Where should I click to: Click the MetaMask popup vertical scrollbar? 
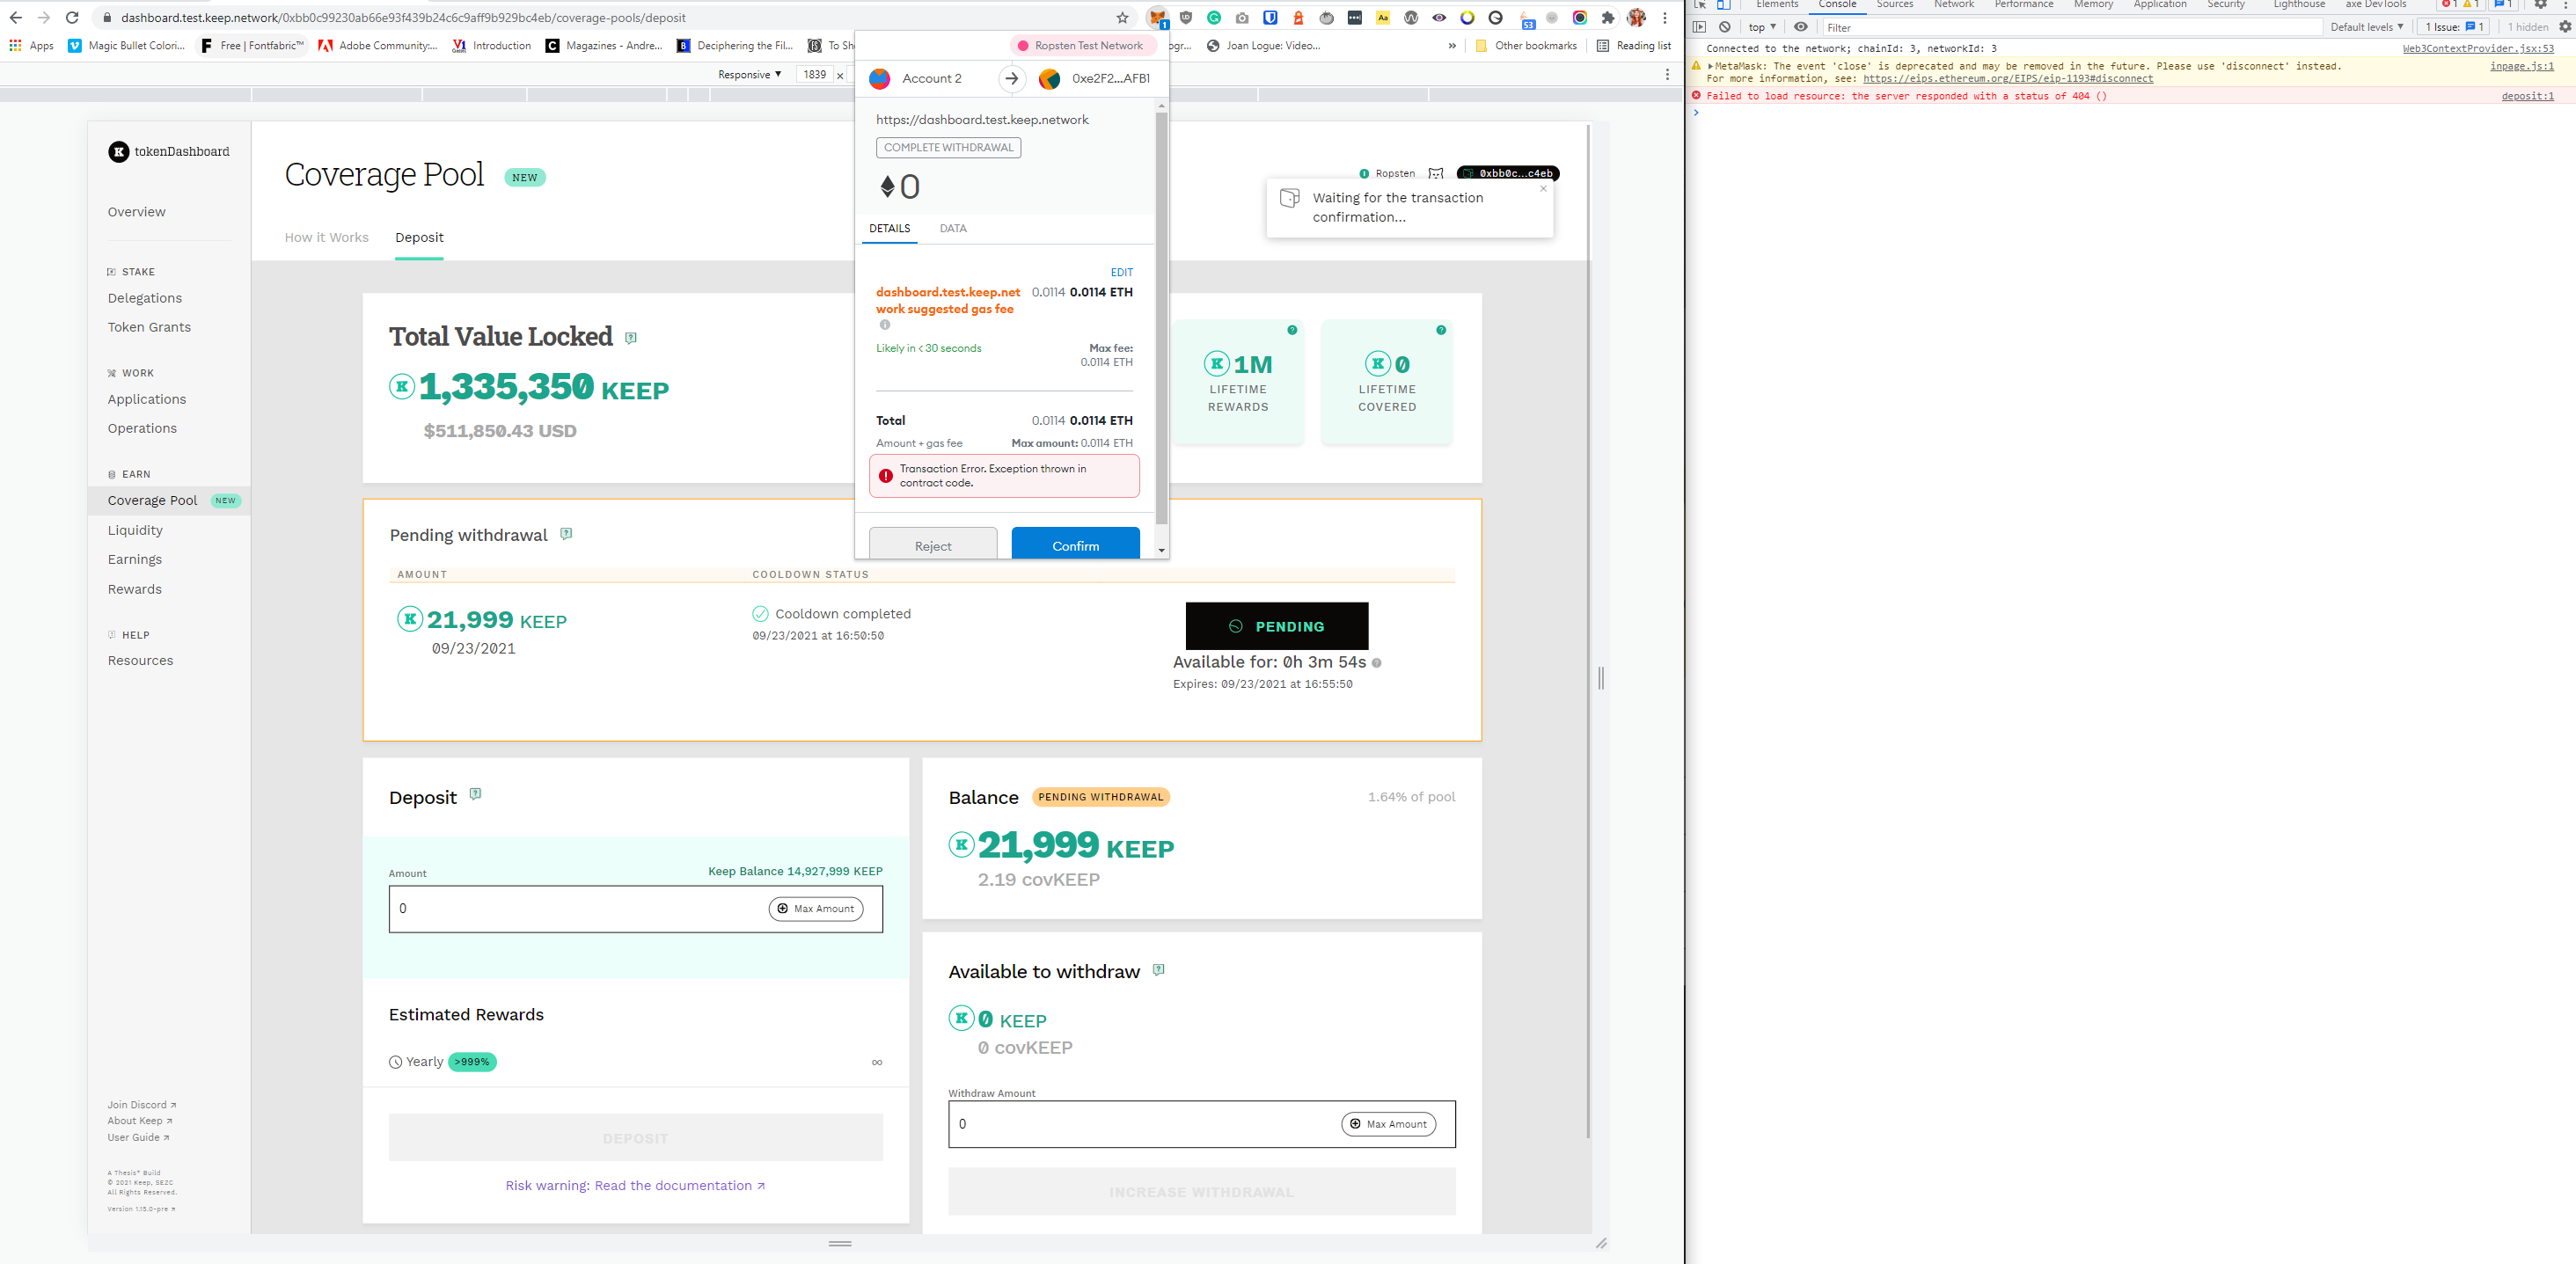[1161, 320]
